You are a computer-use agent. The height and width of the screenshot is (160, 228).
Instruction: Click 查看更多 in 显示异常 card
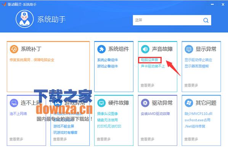191,85
